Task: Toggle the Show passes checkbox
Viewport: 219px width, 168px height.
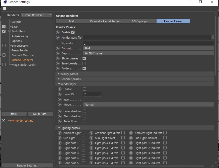Action: click(84, 58)
